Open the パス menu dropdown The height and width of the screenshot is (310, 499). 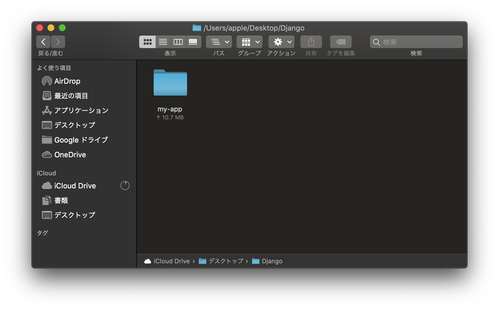(218, 42)
